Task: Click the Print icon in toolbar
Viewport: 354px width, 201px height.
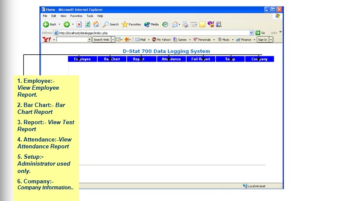Action: click(185, 25)
